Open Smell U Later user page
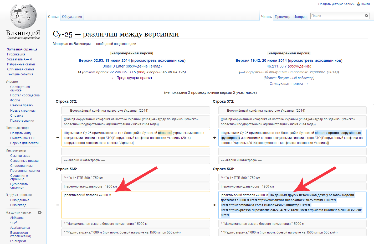Viewport: 374px width, 244px height. pos(114,66)
